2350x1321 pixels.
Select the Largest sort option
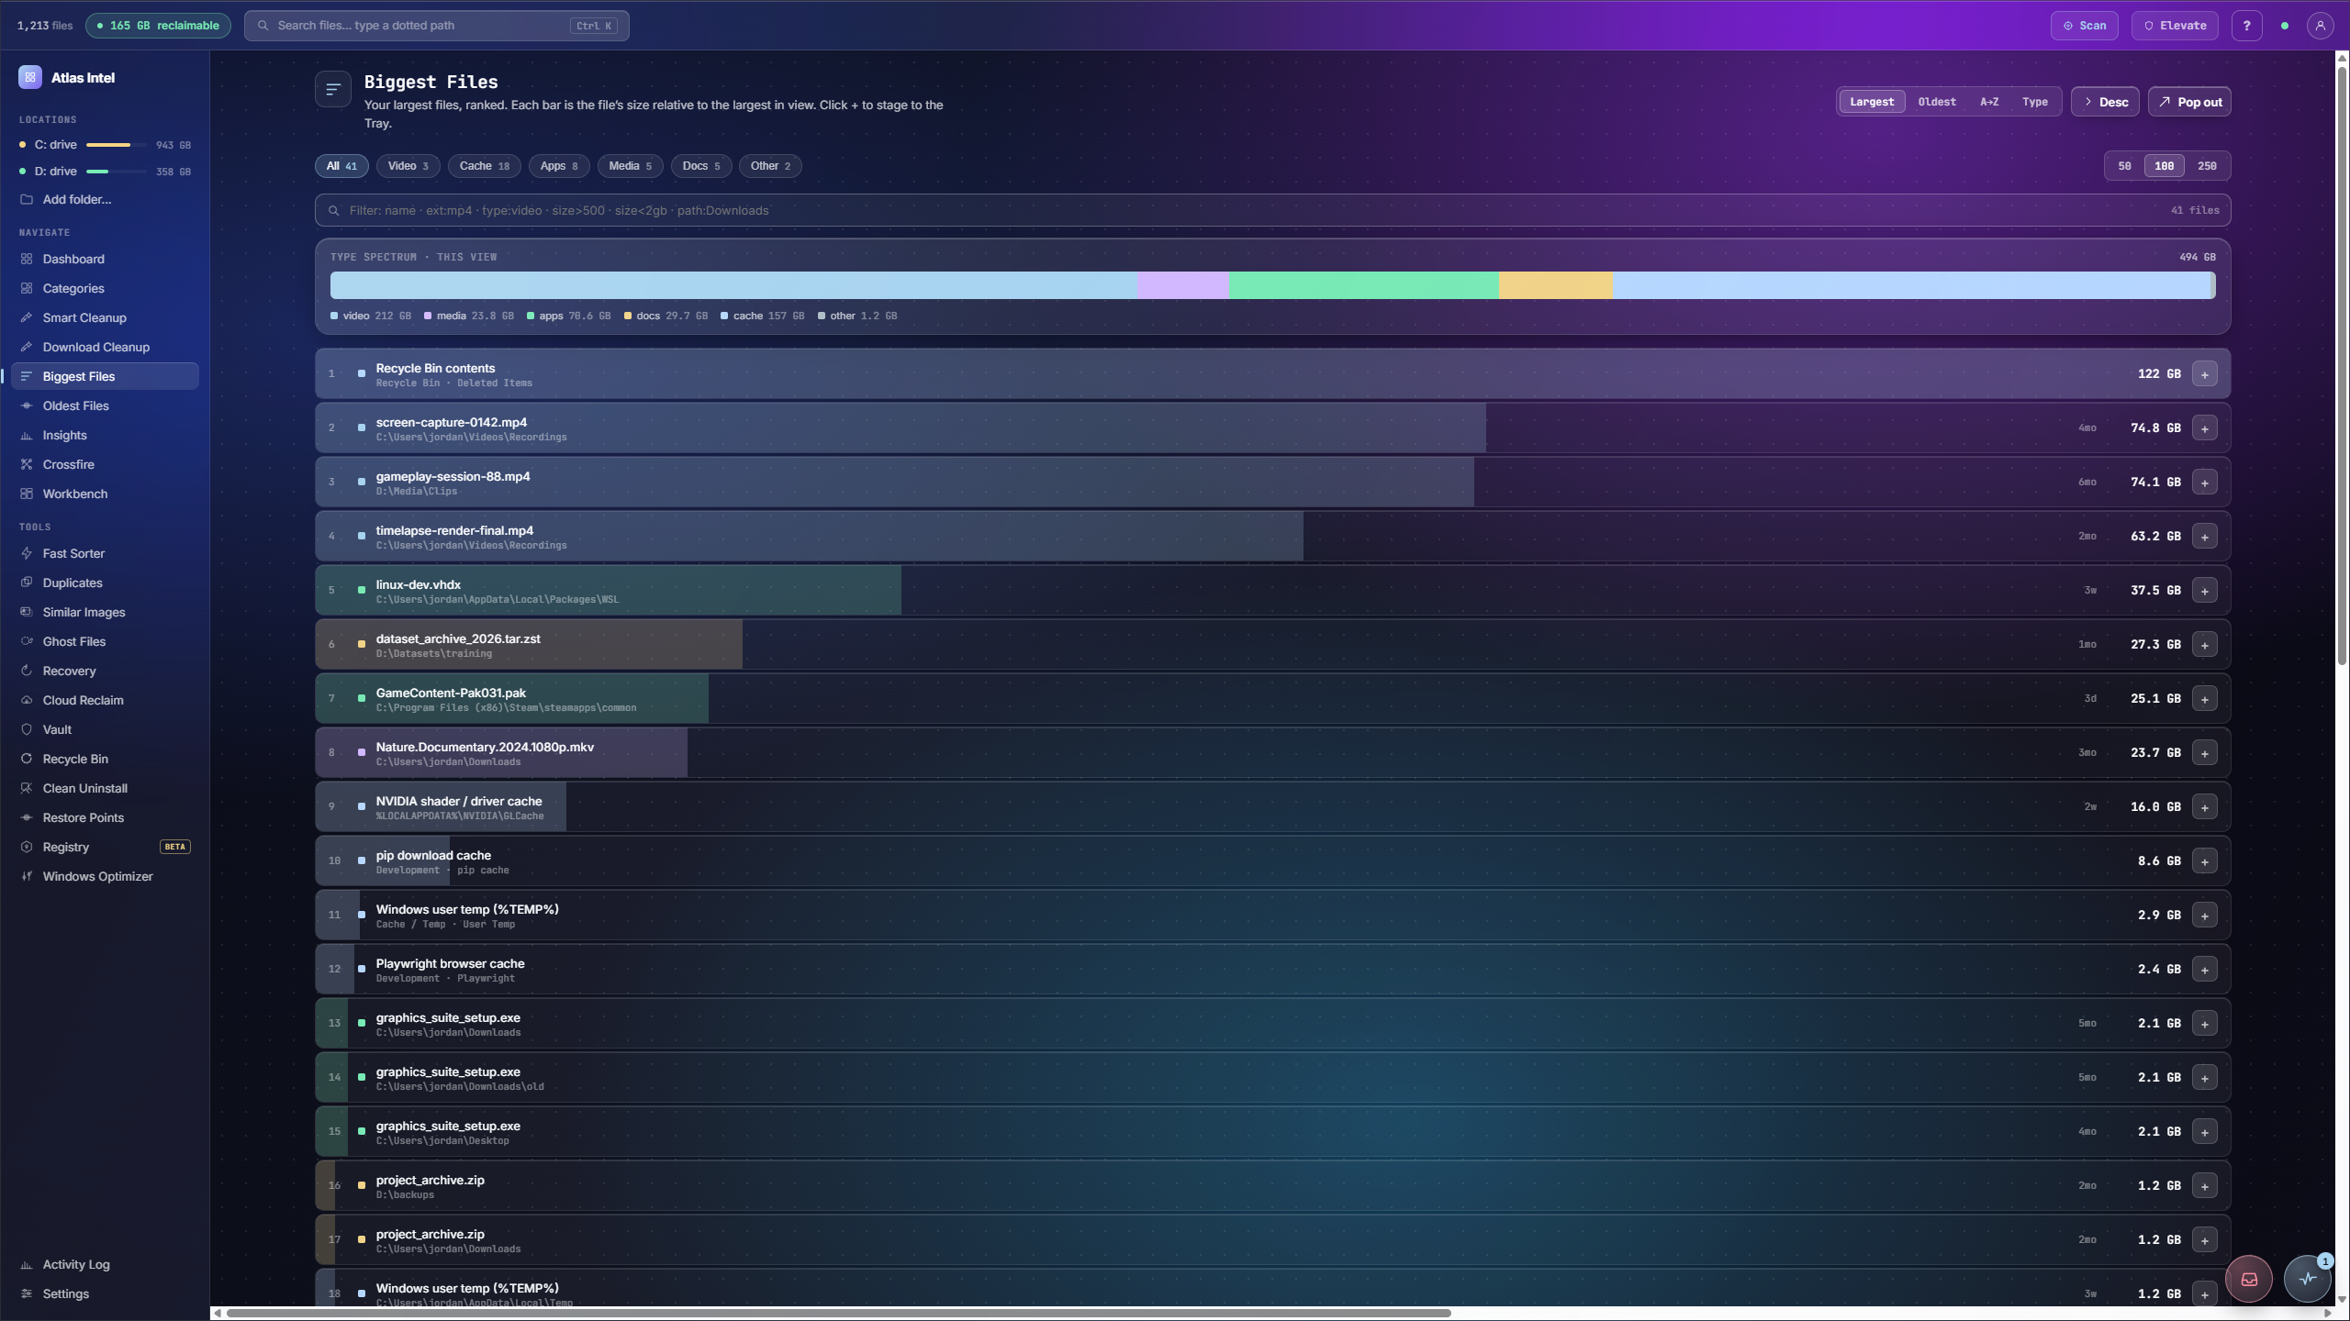pos(1872,102)
